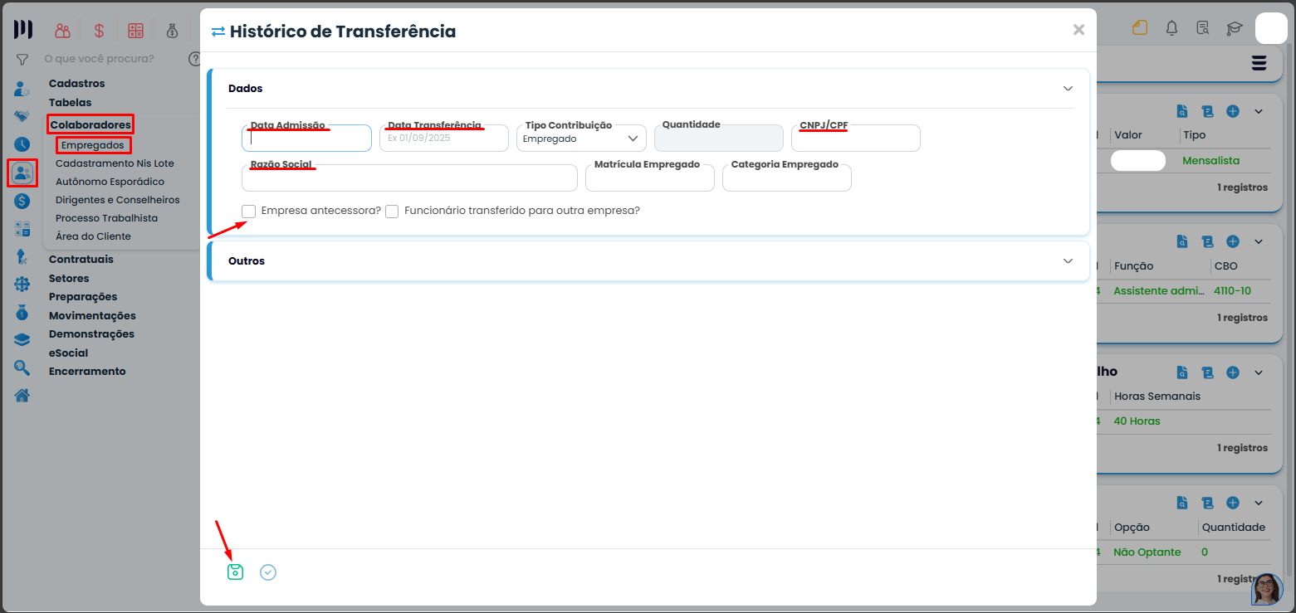
Task: Collapse the Não Optante card with its chevron
Action: (x=1258, y=503)
